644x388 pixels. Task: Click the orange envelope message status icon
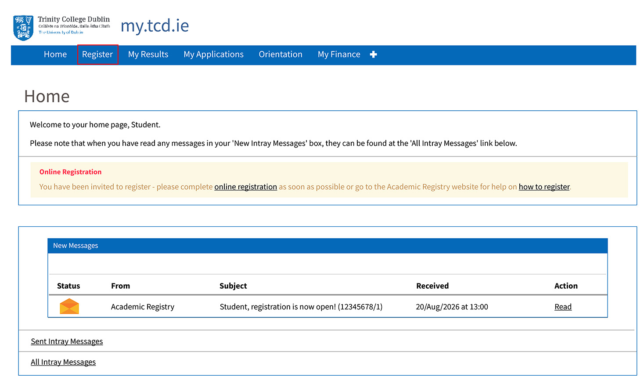pyautogui.click(x=69, y=306)
